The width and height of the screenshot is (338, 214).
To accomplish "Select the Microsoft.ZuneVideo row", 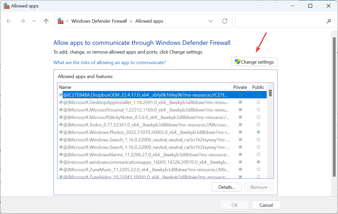I will pos(162,176).
